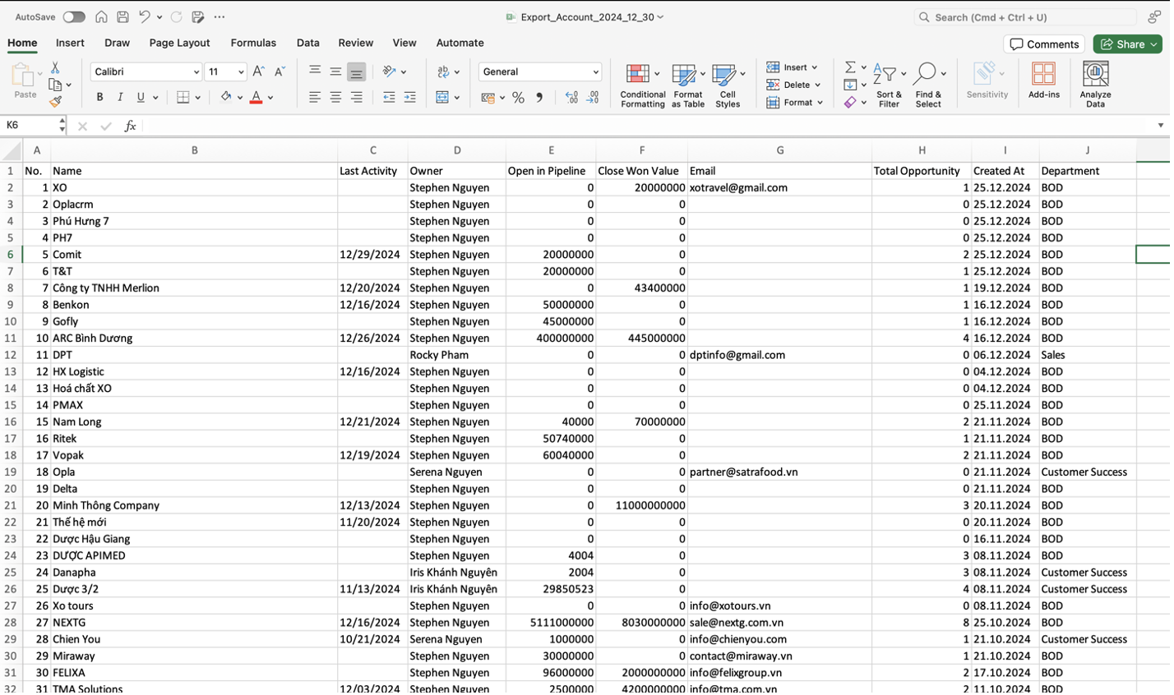Activate the Format Painter brush
Viewport: 1174px width, 695px height.
tap(55, 103)
